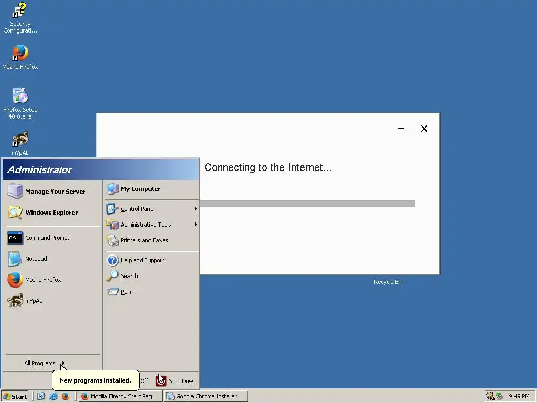
Task: Click the Start button
Action: pyautogui.click(x=15, y=397)
